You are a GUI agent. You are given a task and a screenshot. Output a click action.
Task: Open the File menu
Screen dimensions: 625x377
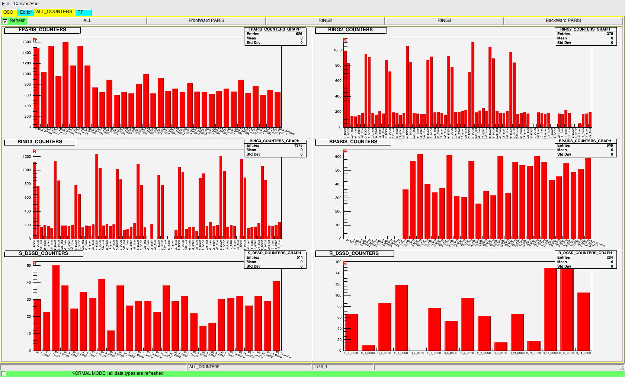(x=6, y=4)
